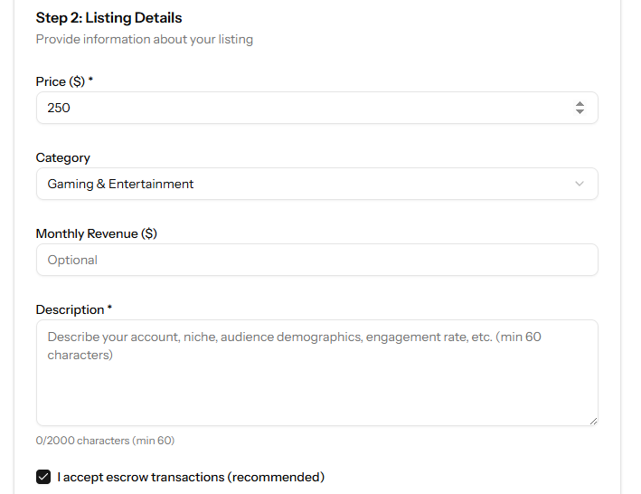
Task: Click the 0/2000 characters counter text
Action: [x=105, y=441]
